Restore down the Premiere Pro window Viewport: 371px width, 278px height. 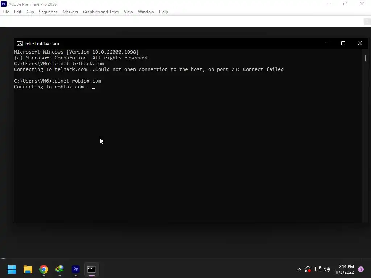coord(345,4)
